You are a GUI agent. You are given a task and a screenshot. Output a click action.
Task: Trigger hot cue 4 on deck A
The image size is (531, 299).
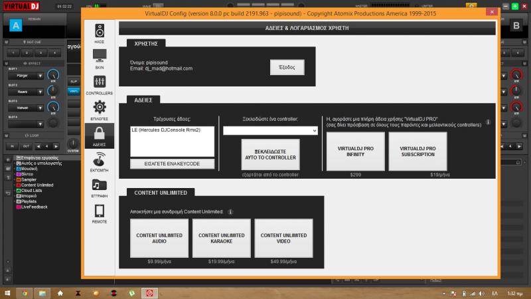pyautogui.click(x=54, y=53)
